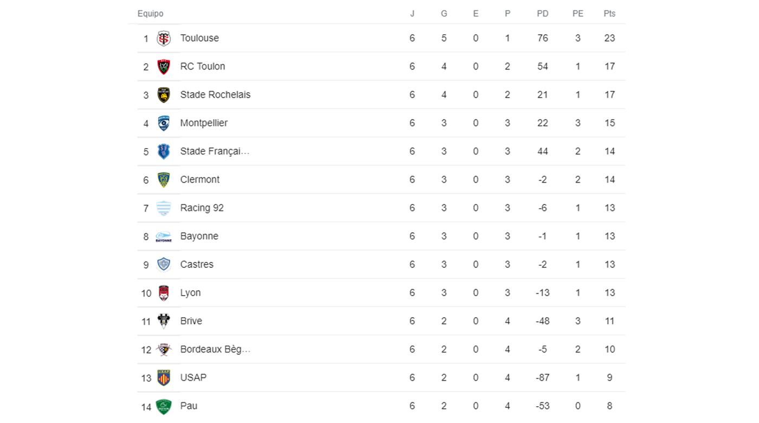The image size is (759, 423).
Task: Click the Racing 92 striped logo
Action: [164, 208]
